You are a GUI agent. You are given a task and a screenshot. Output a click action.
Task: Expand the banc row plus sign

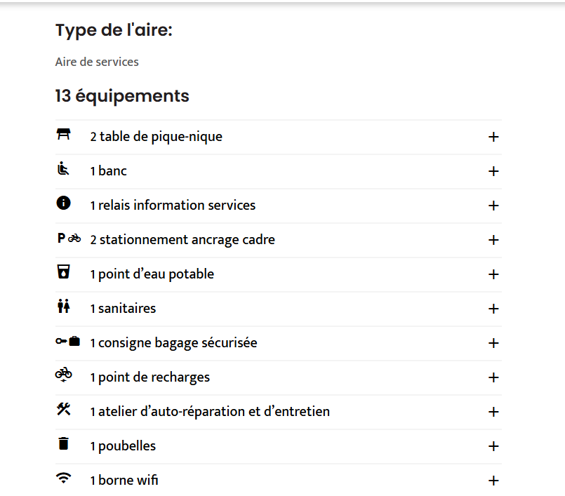point(493,171)
